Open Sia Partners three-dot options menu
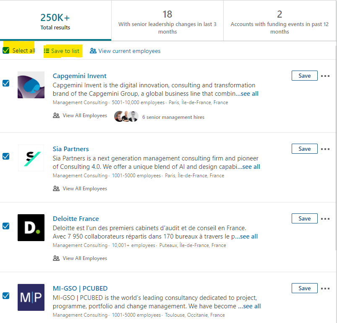Image resolution: width=337 pixels, height=323 pixels. [x=325, y=149]
